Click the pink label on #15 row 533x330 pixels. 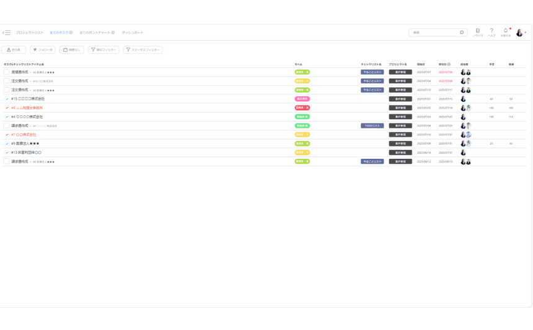coord(302,99)
